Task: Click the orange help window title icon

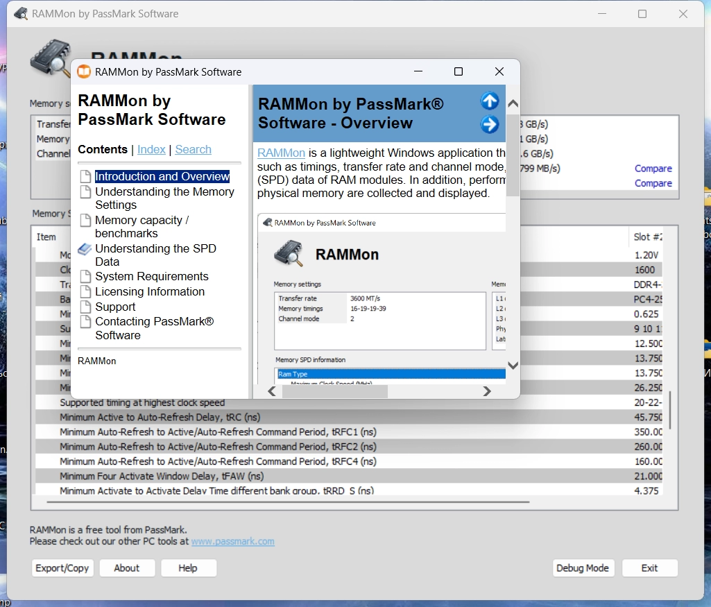Action: 84,71
